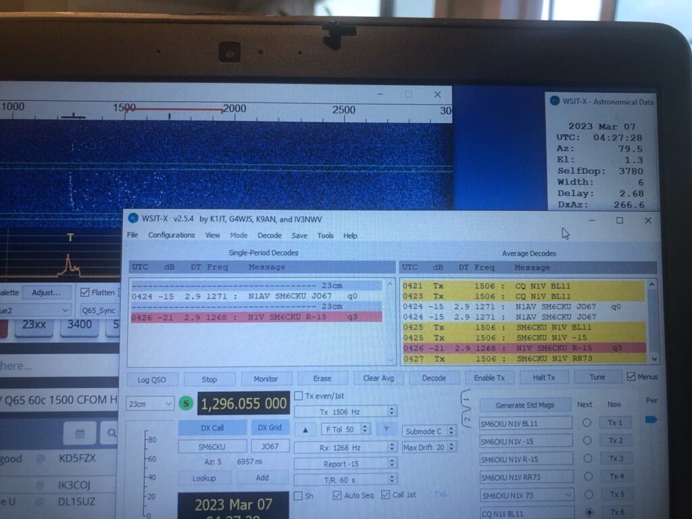Click the Generate Std Msgs button
The height and width of the screenshot is (519, 692).
[x=524, y=405]
